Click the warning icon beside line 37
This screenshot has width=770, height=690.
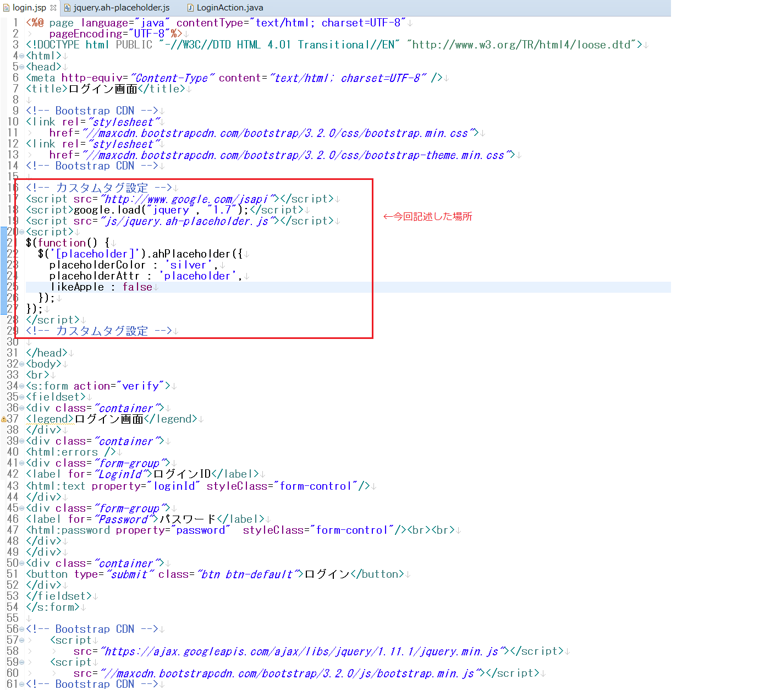click(x=4, y=419)
